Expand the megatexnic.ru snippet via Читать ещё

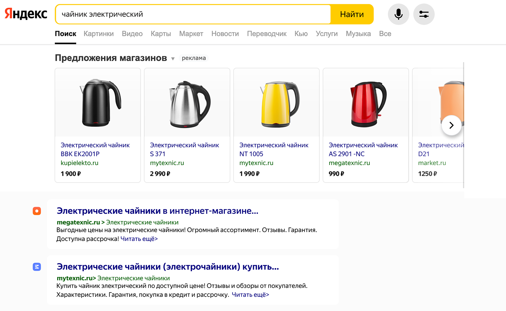click(x=139, y=239)
